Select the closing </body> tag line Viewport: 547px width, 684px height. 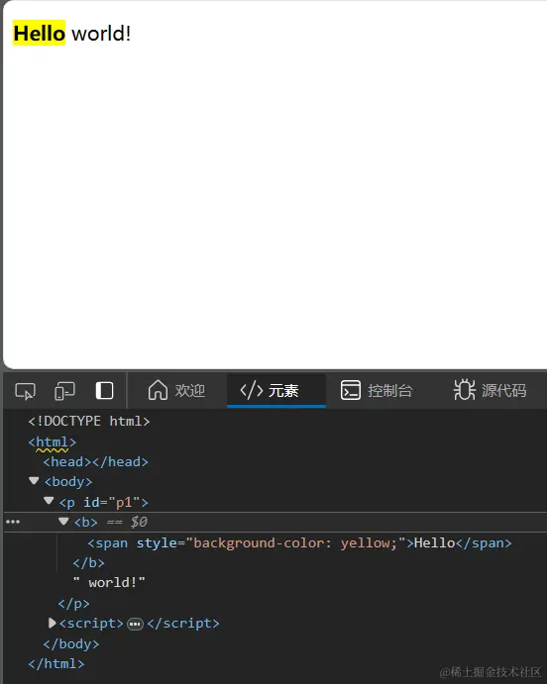[71, 644]
